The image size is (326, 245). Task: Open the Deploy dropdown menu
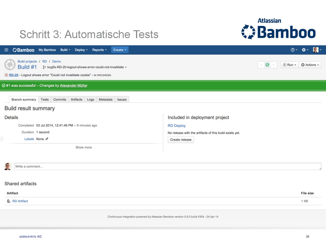click(x=81, y=50)
